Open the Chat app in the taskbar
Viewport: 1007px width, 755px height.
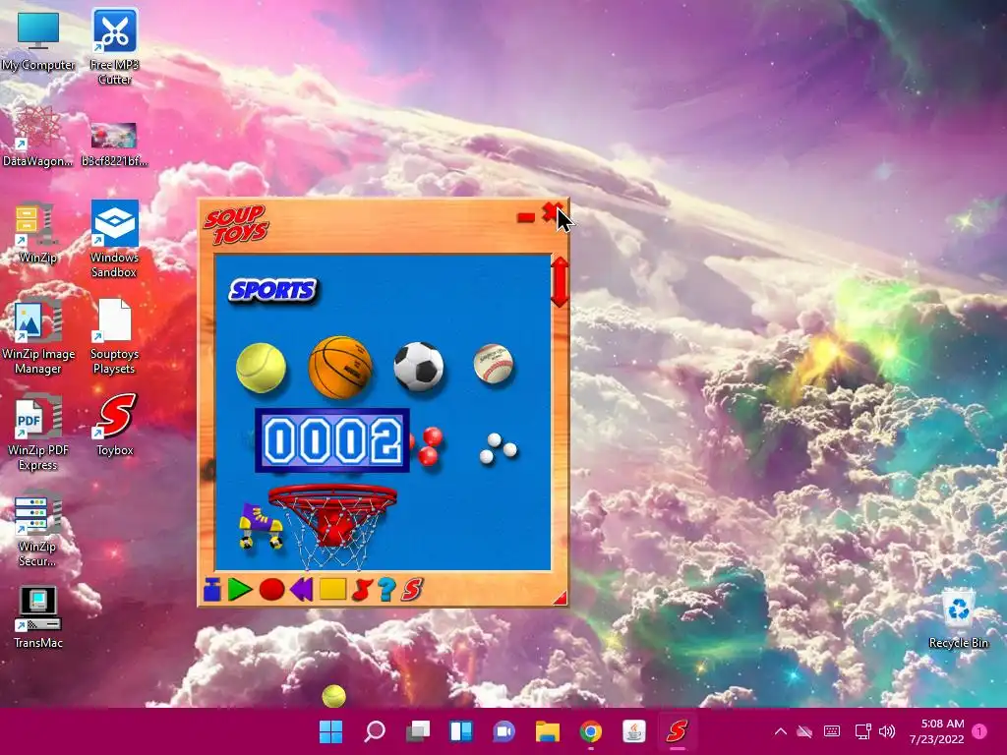(x=504, y=731)
